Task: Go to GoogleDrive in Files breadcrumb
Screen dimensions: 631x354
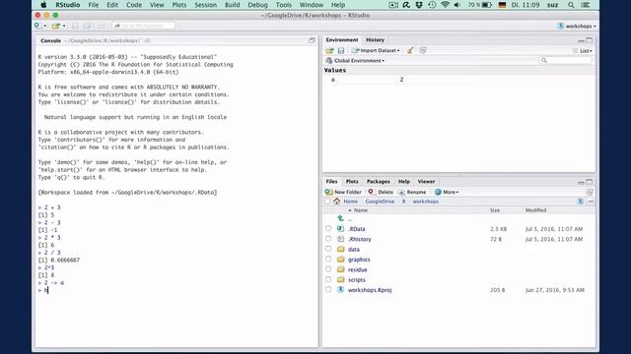Action: click(380, 202)
